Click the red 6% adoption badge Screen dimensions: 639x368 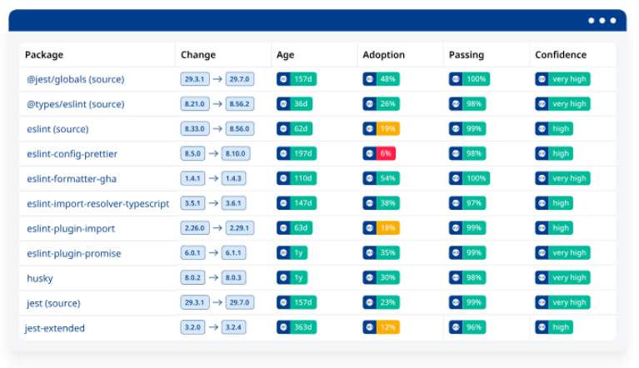pyautogui.click(x=379, y=153)
